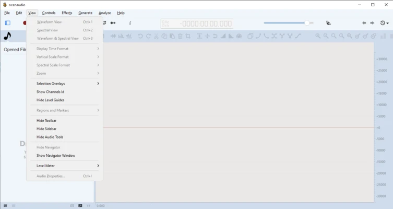Click the scissors cut icon

pyautogui.click(x=156, y=36)
